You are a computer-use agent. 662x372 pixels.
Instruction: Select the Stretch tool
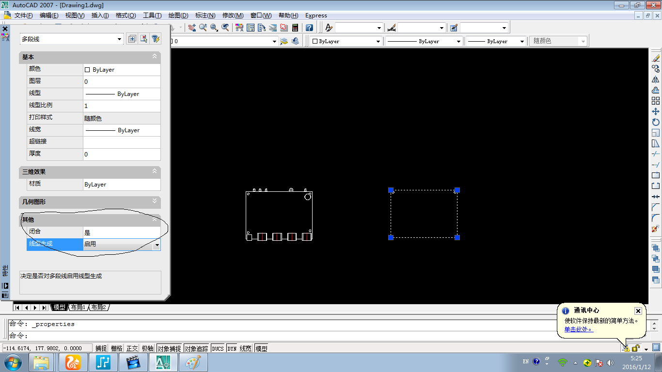[656, 143]
